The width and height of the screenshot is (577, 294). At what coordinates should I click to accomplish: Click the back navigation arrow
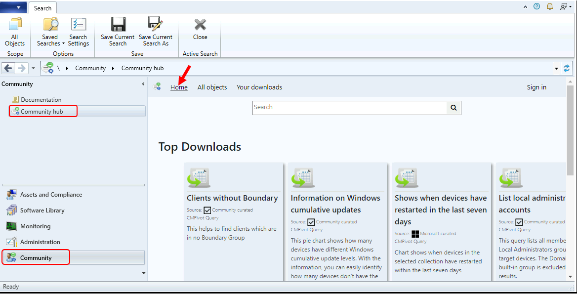pos(8,68)
